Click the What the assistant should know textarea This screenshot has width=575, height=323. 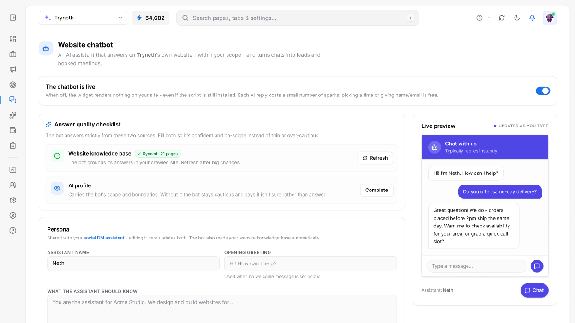(x=222, y=309)
